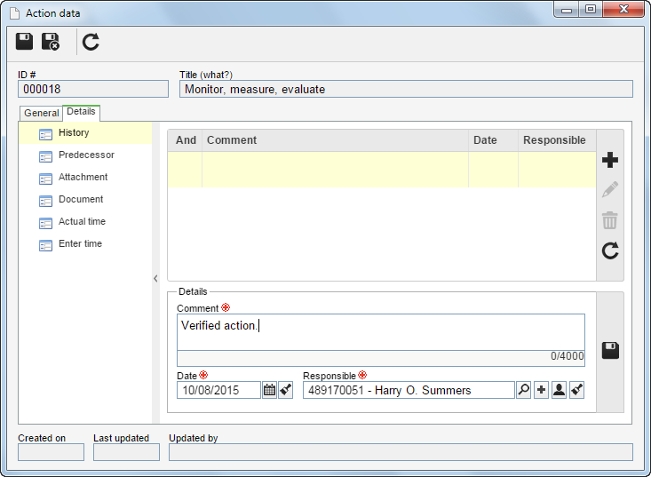Open the Predecessor section label

pyautogui.click(x=86, y=155)
